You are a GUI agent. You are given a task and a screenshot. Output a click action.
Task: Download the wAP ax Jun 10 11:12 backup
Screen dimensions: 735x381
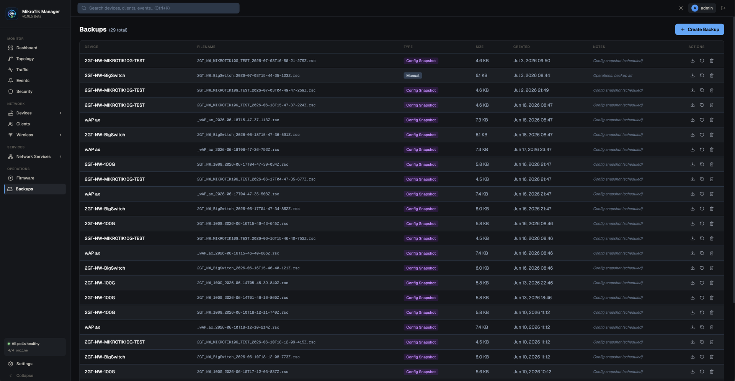(x=693, y=327)
